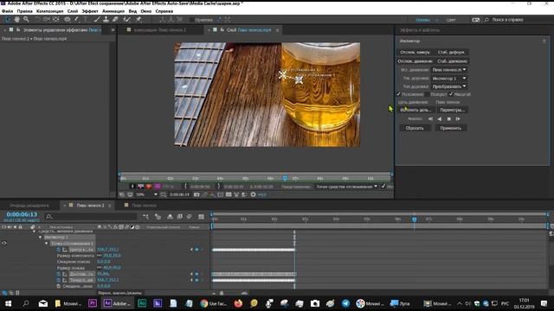Enable the Поворот checkbox in tracker
This screenshot has height=311, width=554.
tap(427, 94)
